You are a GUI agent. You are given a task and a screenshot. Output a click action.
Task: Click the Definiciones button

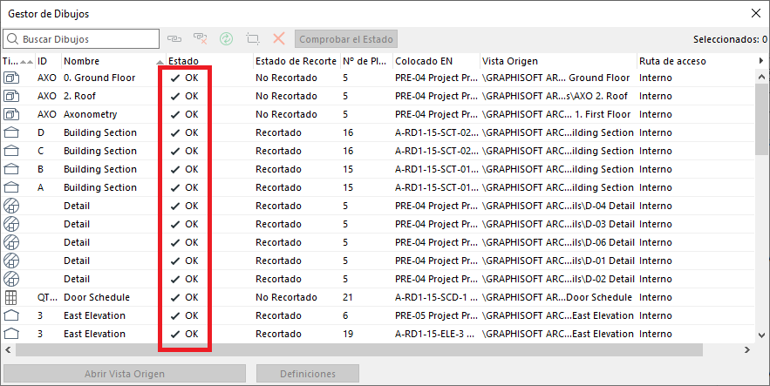coord(307,374)
